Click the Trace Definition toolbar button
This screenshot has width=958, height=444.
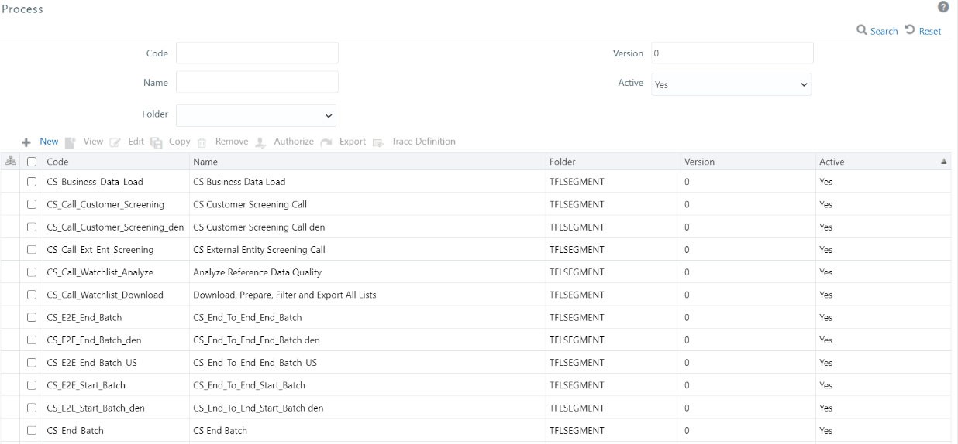[423, 142]
